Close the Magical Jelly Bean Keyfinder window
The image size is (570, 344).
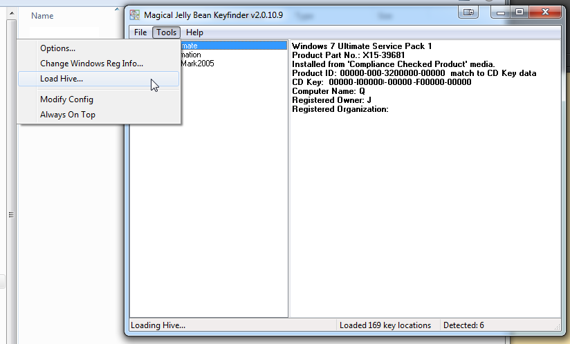545,12
